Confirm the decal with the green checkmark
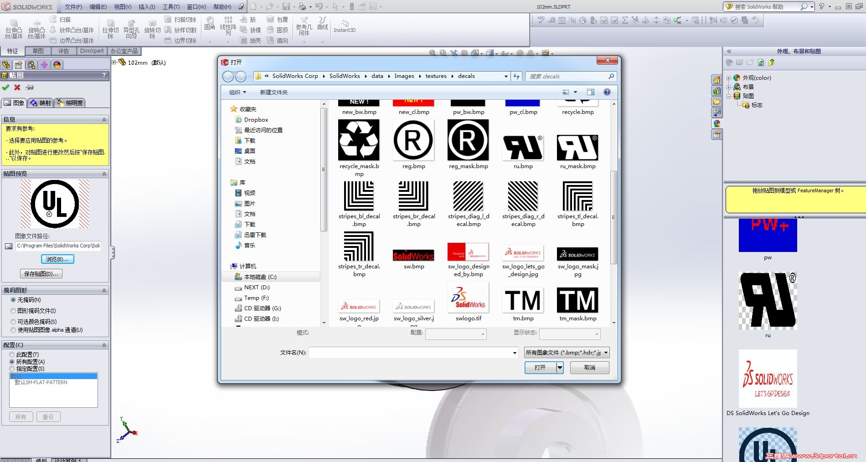 [x=5, y=87]
